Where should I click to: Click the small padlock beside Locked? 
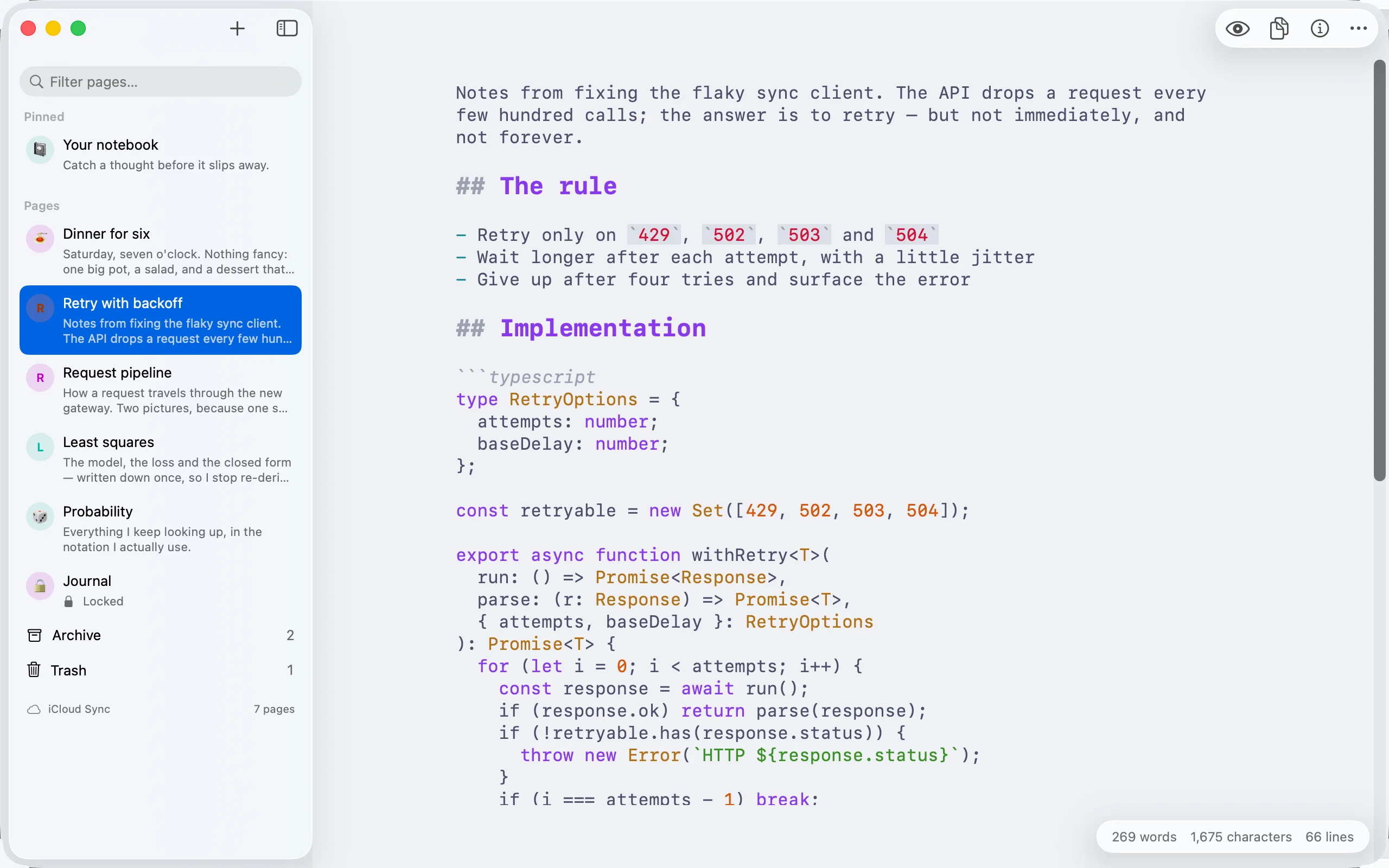(68, 601)
